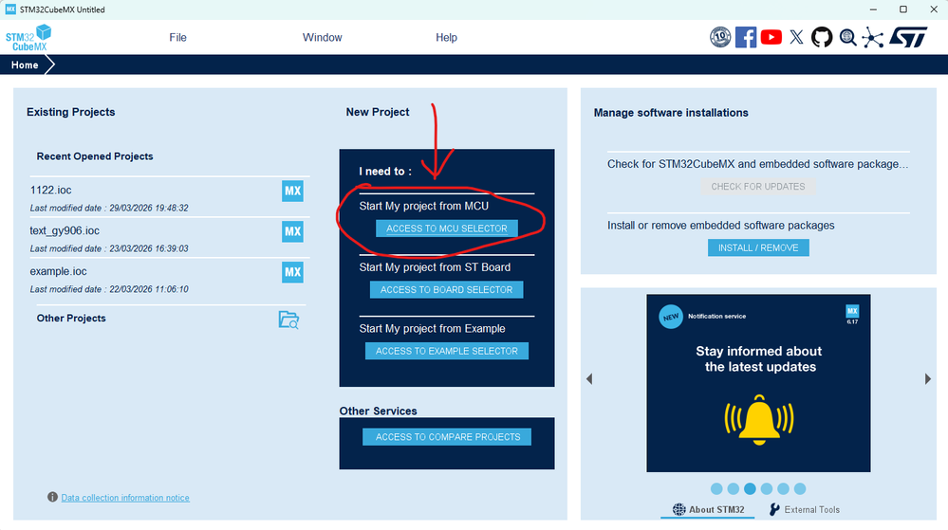
Task: Click Other Projects label
Action: coord(71,318)
